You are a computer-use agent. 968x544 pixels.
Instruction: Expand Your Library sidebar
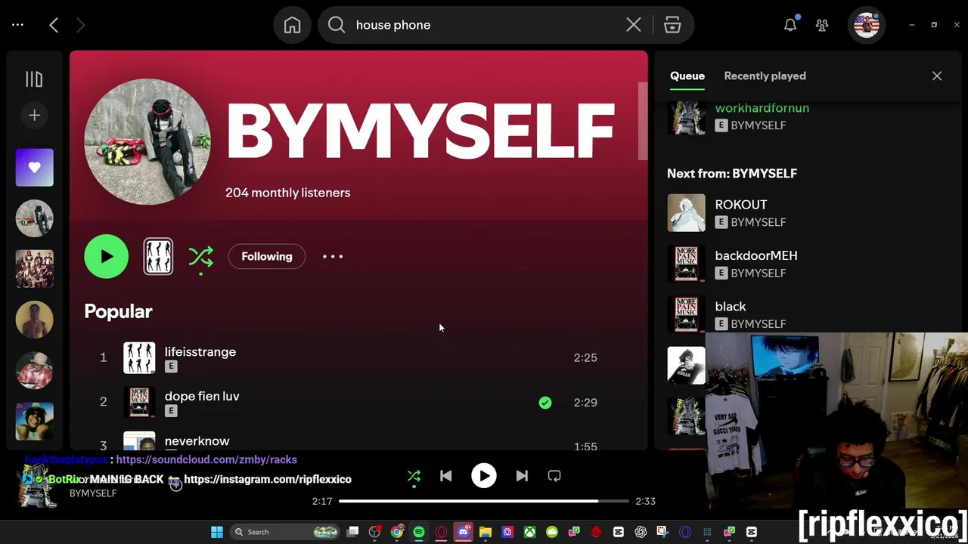pyautogui.click(x=34, y=79)
